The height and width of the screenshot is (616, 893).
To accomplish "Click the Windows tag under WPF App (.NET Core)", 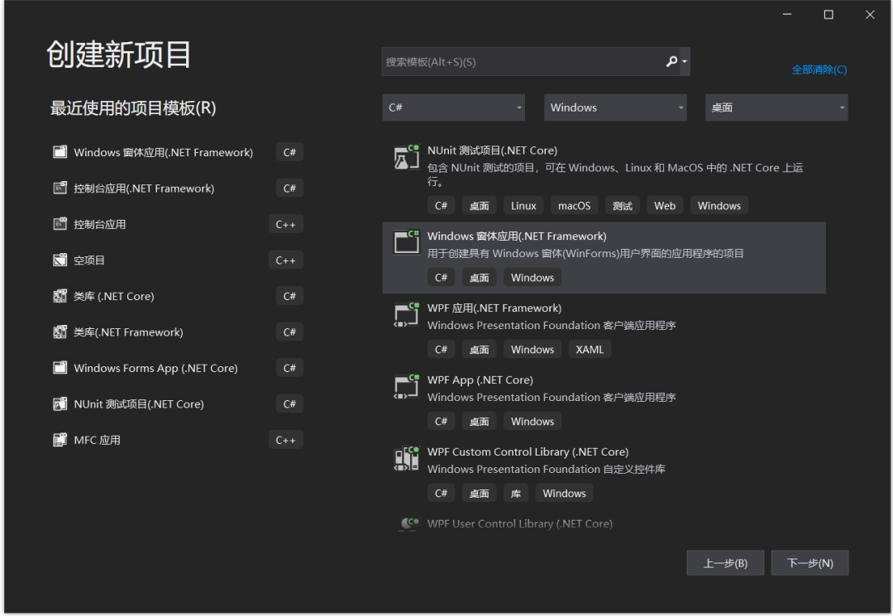I will point(532,422).
